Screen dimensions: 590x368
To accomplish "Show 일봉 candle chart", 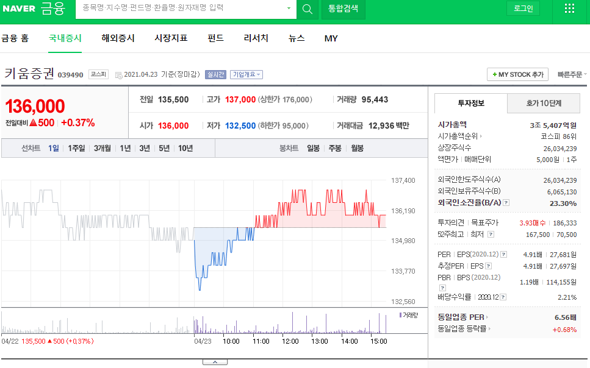I will coord(313,148).
